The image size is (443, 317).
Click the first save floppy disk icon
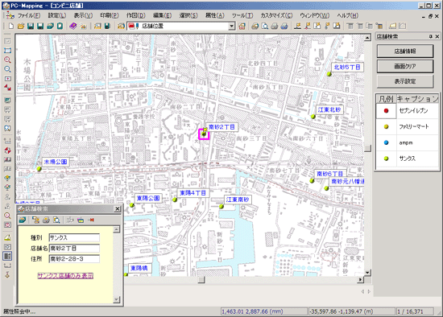(x=31, y=27)
